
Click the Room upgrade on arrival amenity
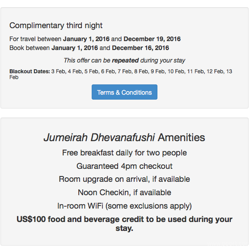124,179
